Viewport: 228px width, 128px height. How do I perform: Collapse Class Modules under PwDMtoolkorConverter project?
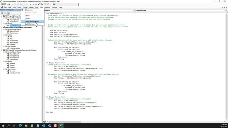pos(4,69)
